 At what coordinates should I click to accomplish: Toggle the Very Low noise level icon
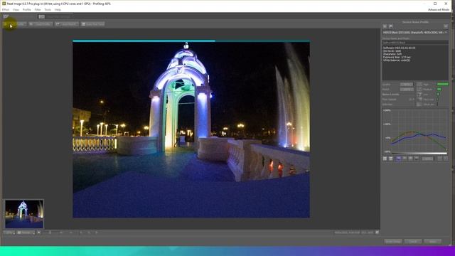click(x=419, y=100)
